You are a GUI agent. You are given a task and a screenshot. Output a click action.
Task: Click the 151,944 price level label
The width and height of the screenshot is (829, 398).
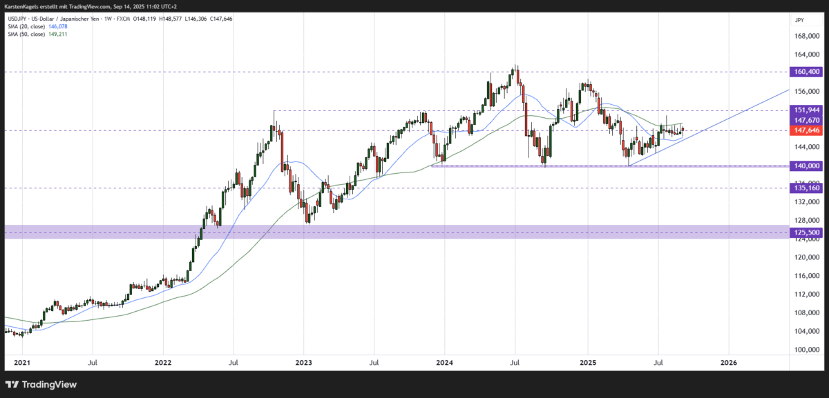tap(806, 109)
